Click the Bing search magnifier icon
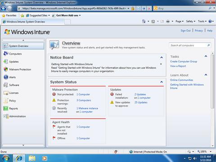 tap(210, 9)
